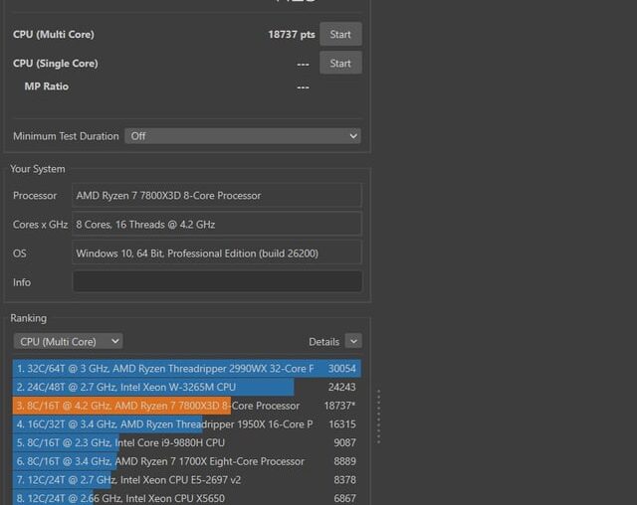Click the OS field showing Windows 10
Viewport: 637px width, 505px height.
[x=217, y=253]
